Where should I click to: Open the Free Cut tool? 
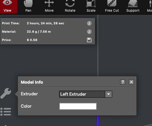[112, 6]
